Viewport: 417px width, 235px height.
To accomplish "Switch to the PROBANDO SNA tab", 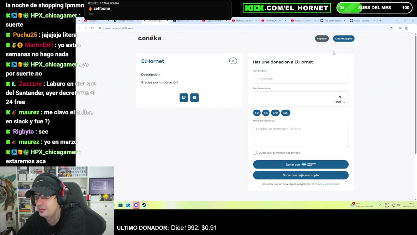I will [274, 21].
